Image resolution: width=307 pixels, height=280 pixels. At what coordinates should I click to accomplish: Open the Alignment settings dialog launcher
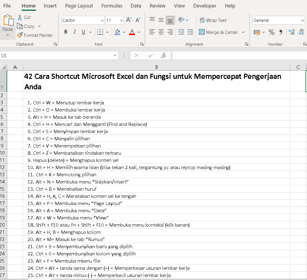pyautogui.click(x=246, y=44)
